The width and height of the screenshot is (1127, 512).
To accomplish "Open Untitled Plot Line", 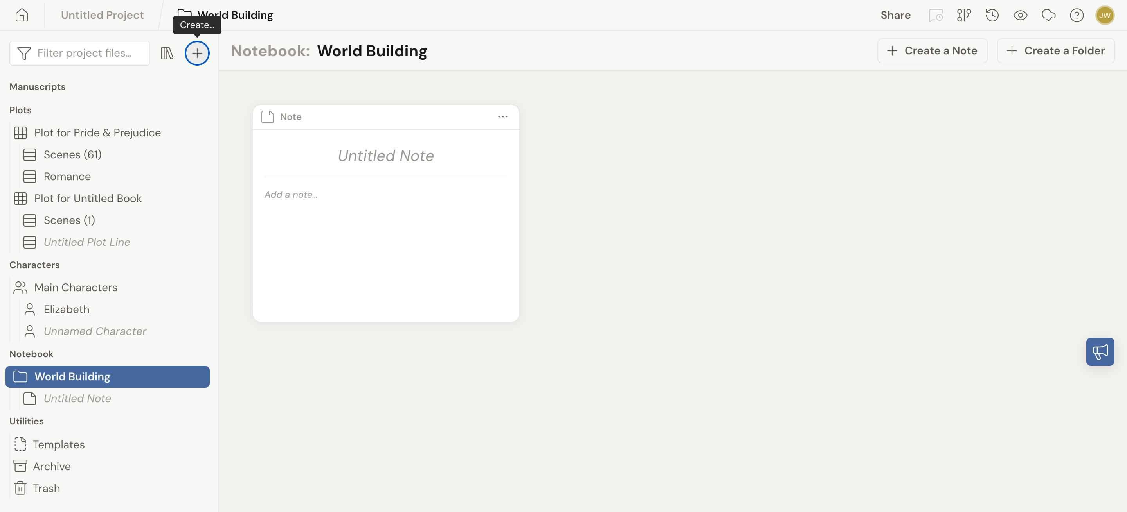I will (87, 242).
